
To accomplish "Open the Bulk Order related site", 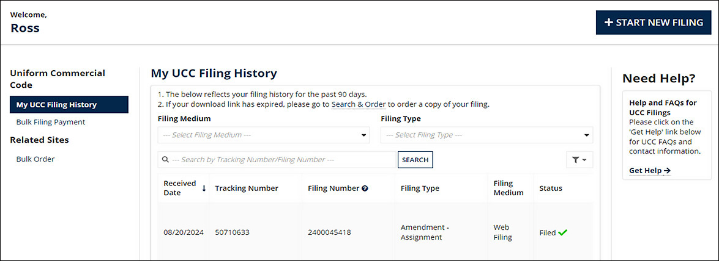I will (x=35, y=159).
